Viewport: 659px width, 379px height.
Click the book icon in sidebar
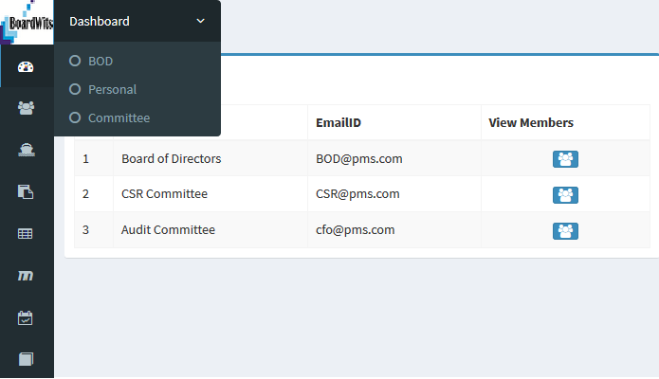(x=27, y=359)
